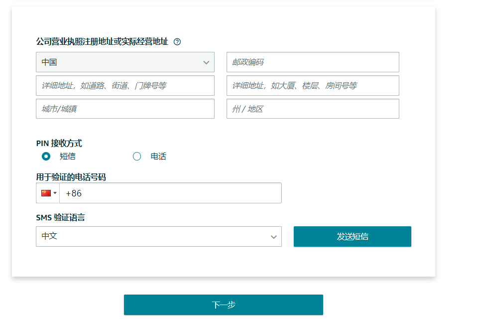Click the building and room detail field
The height and width of the screenshot is (322, 479).
313,85
